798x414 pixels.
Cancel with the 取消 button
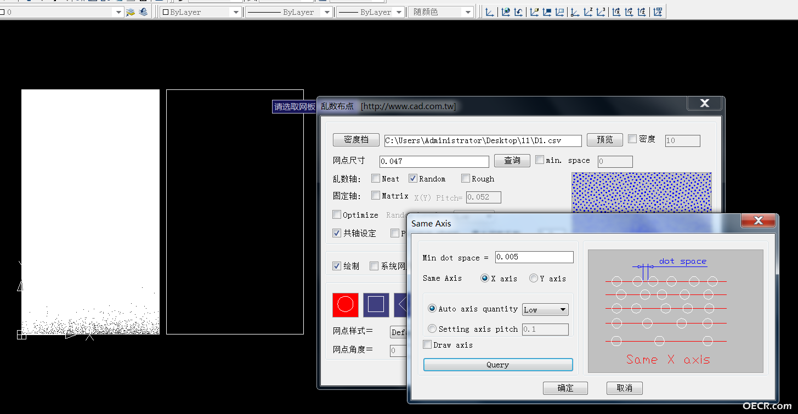(625, 388)
